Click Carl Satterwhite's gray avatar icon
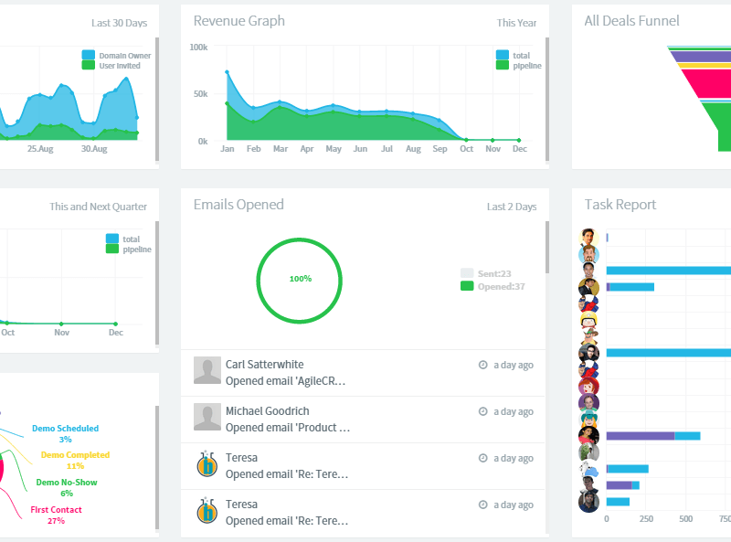 tap(207, 370)
